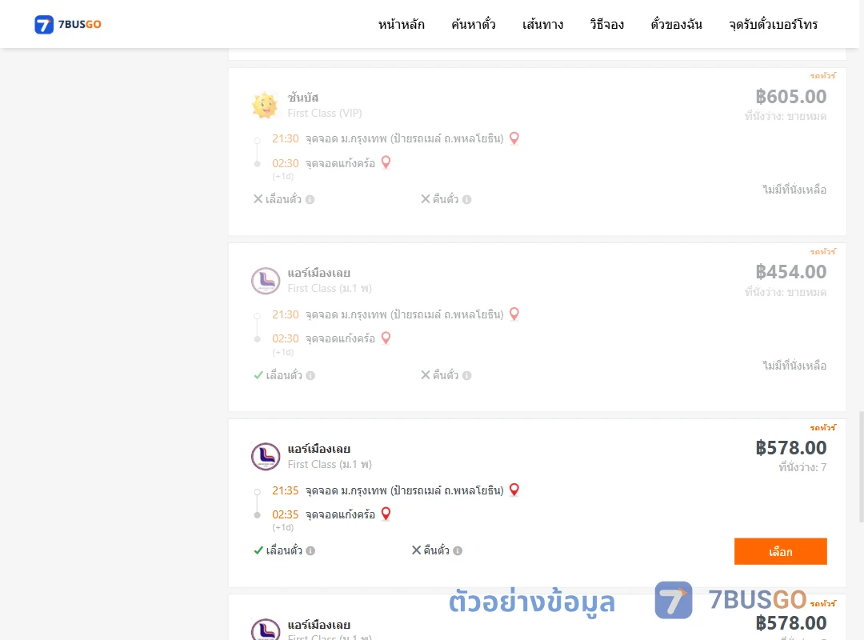Click the 02:35 arrival time
Viewport: 864px width, 640px height.
[285, 515]
